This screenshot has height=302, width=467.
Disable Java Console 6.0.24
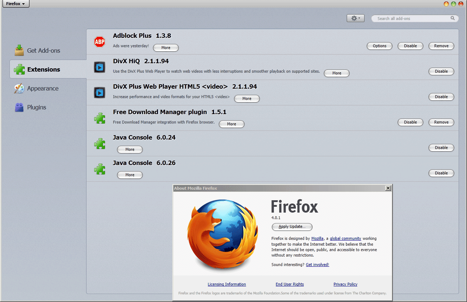click(x=441, y=148)
